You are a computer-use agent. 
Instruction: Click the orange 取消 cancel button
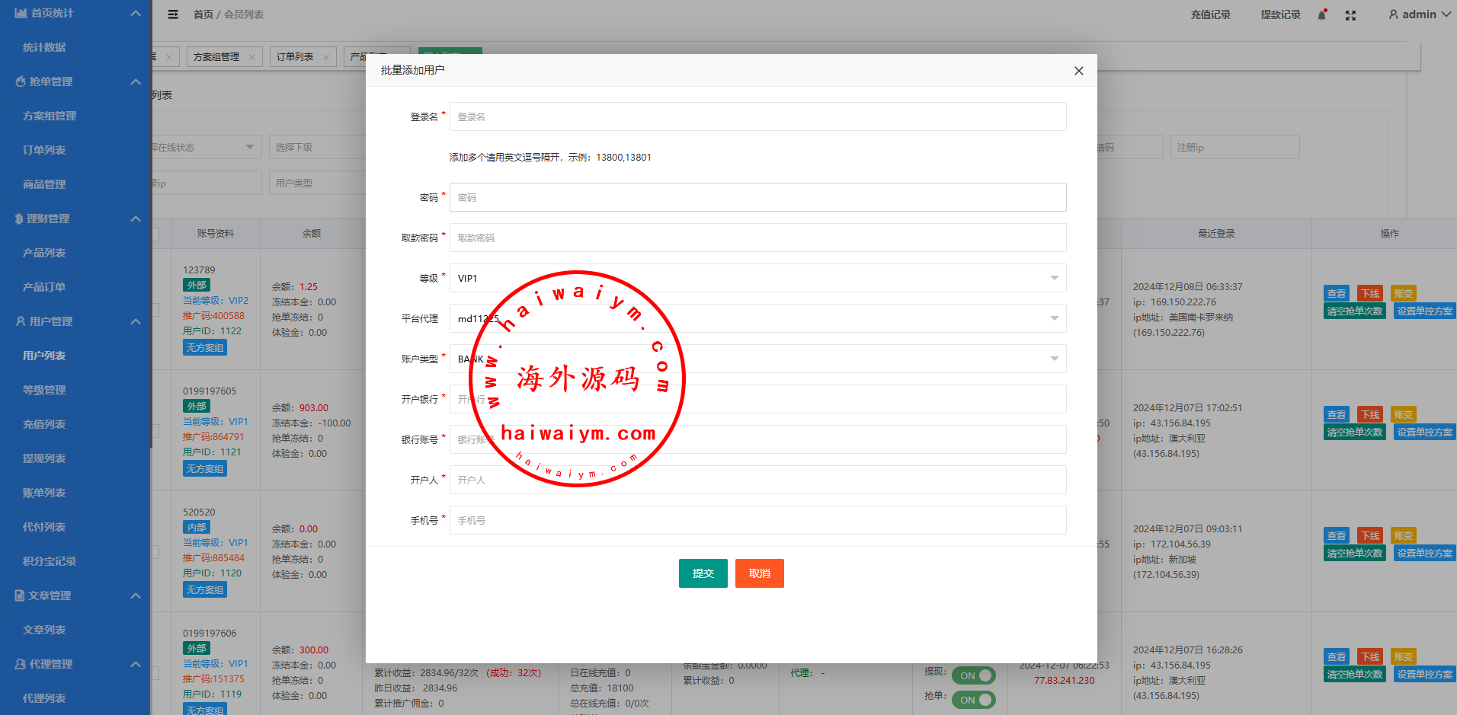[759, 573]
